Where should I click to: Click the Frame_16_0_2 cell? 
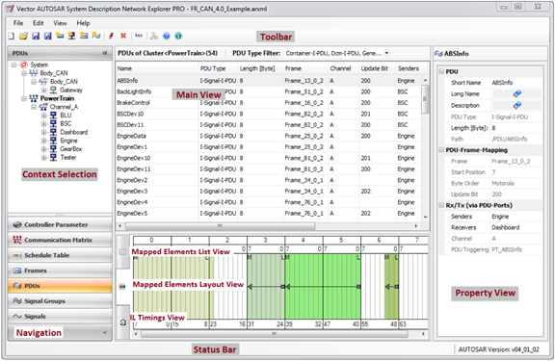[304, 103]
